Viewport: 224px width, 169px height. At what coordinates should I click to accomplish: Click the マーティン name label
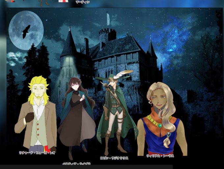pos(83,2)
